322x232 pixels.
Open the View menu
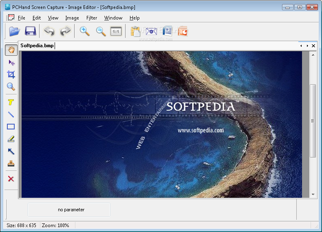(x=53, y=18)
